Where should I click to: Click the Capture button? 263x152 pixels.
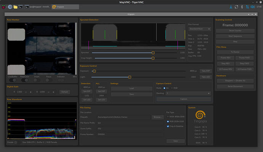pyautogui.click(x=184, y=99)
